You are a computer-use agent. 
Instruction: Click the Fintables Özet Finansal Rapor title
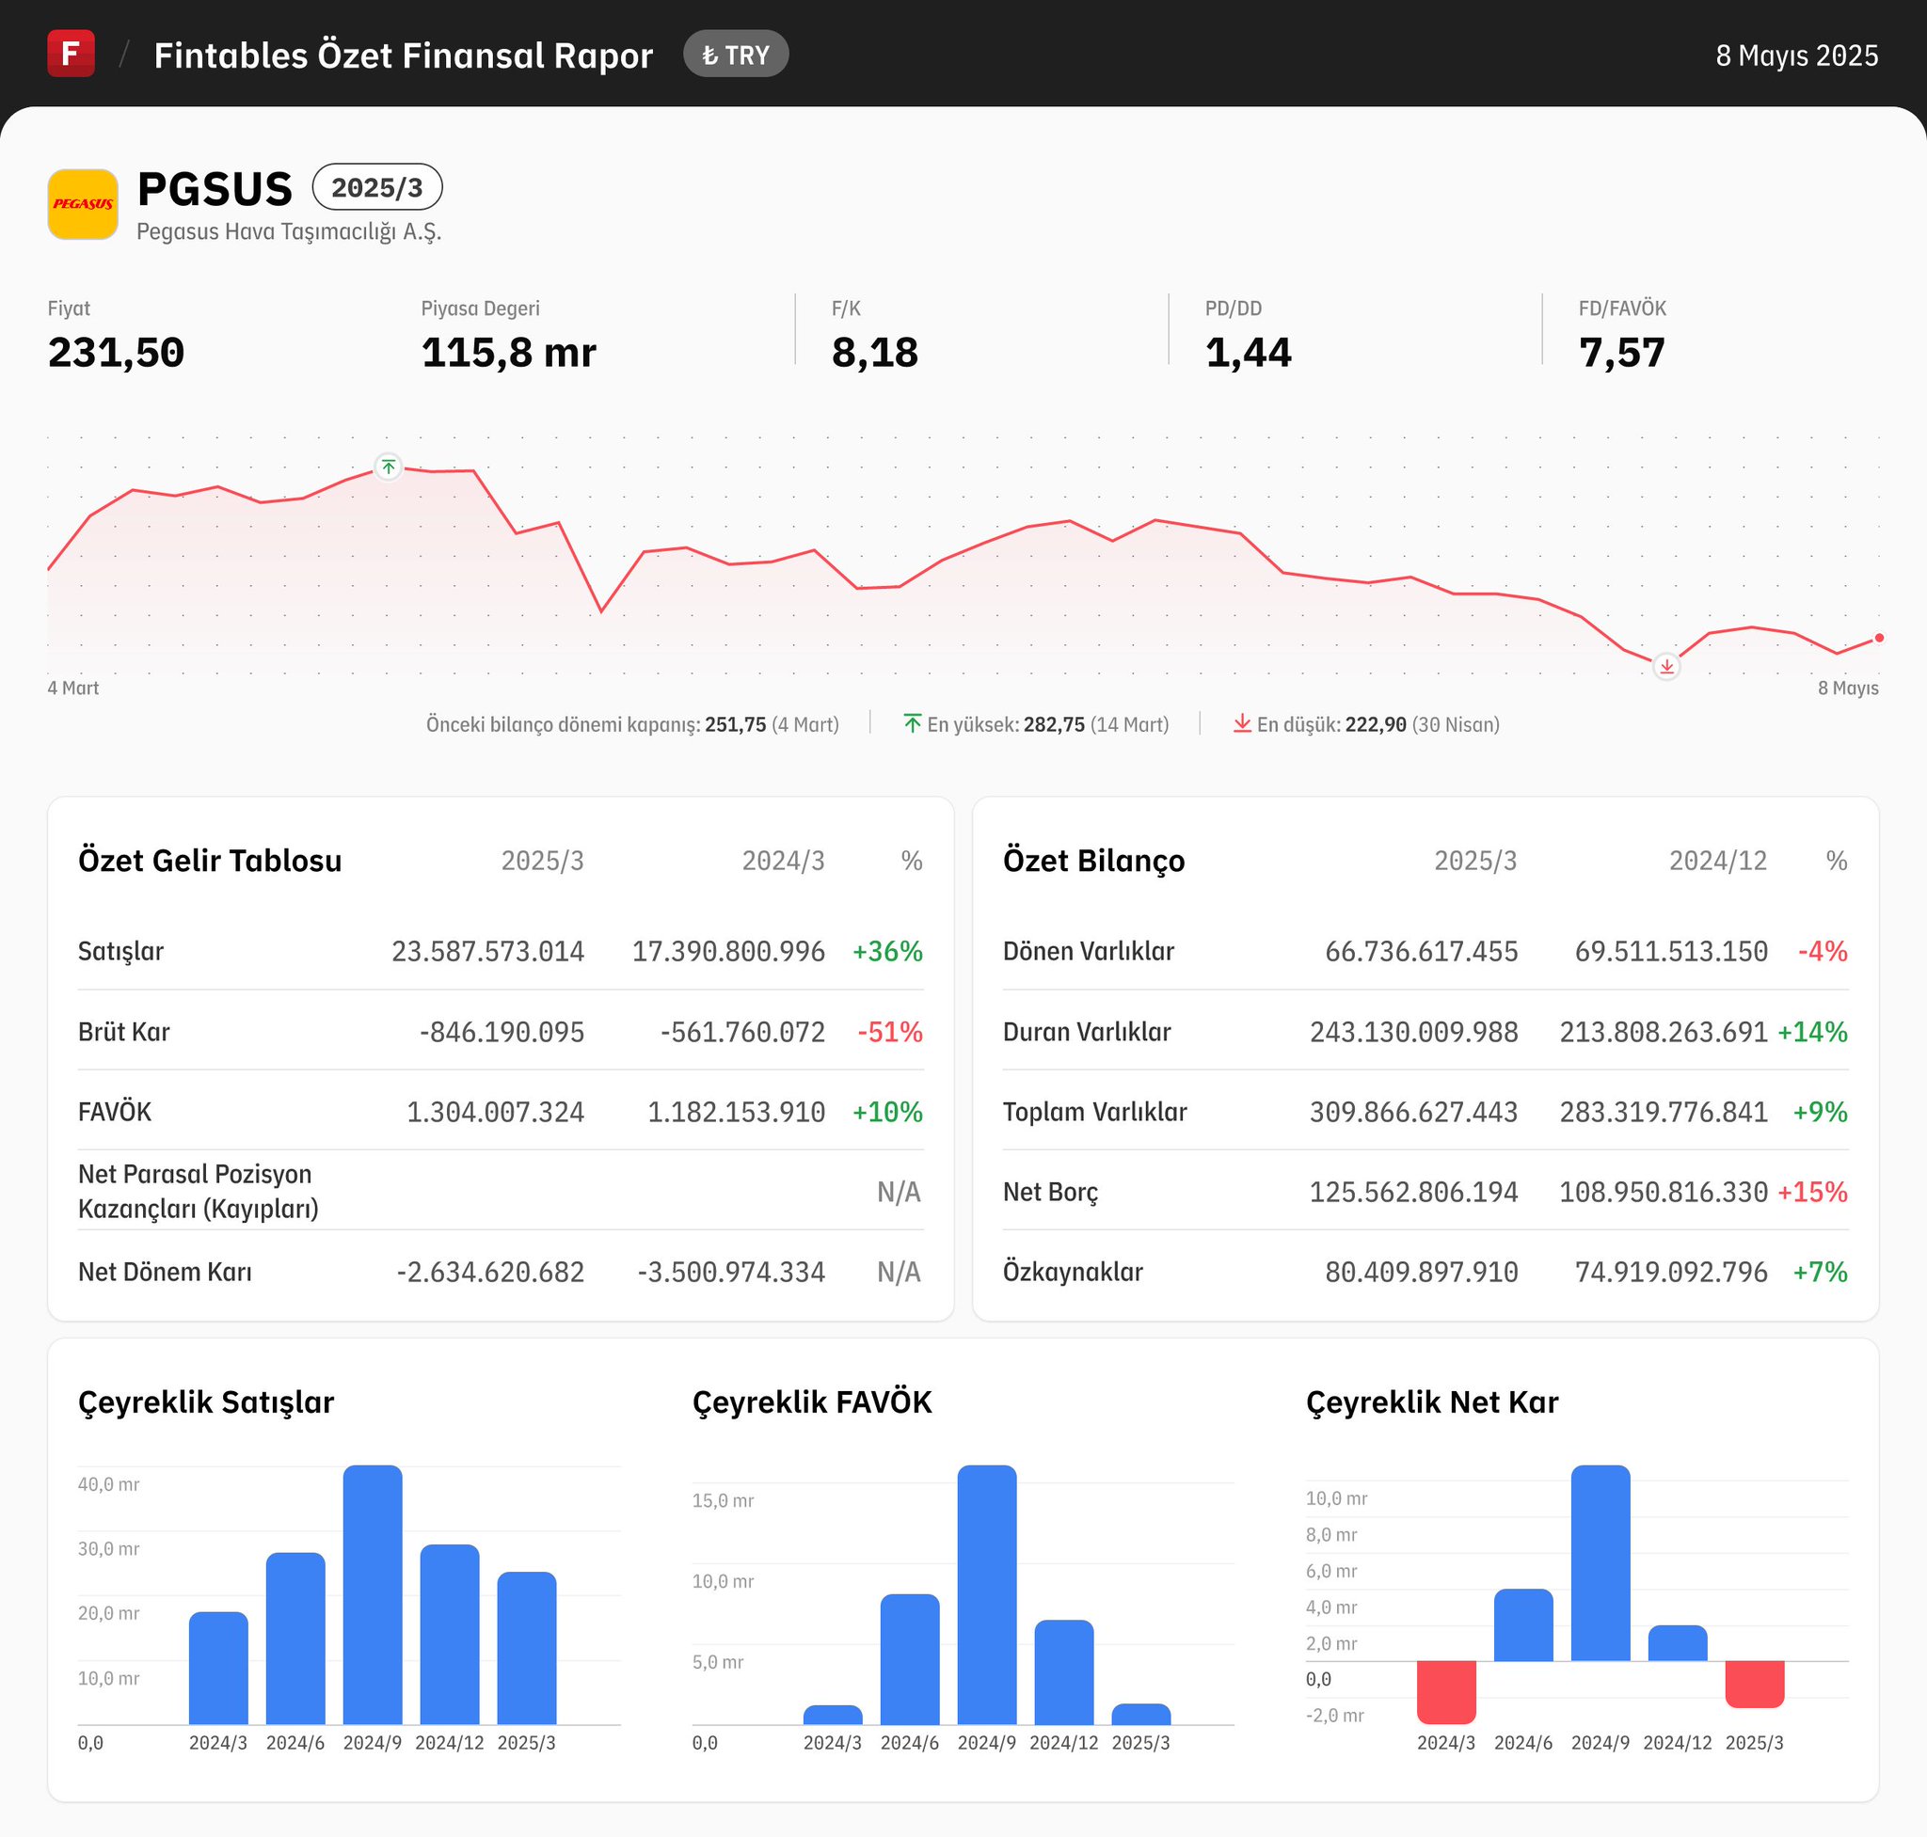[x=403, y=55]
